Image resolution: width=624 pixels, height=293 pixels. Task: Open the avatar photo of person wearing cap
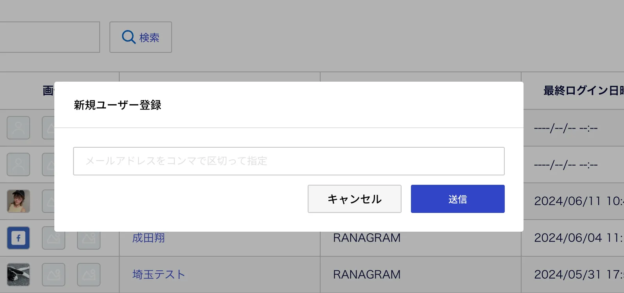pos(18,201)
